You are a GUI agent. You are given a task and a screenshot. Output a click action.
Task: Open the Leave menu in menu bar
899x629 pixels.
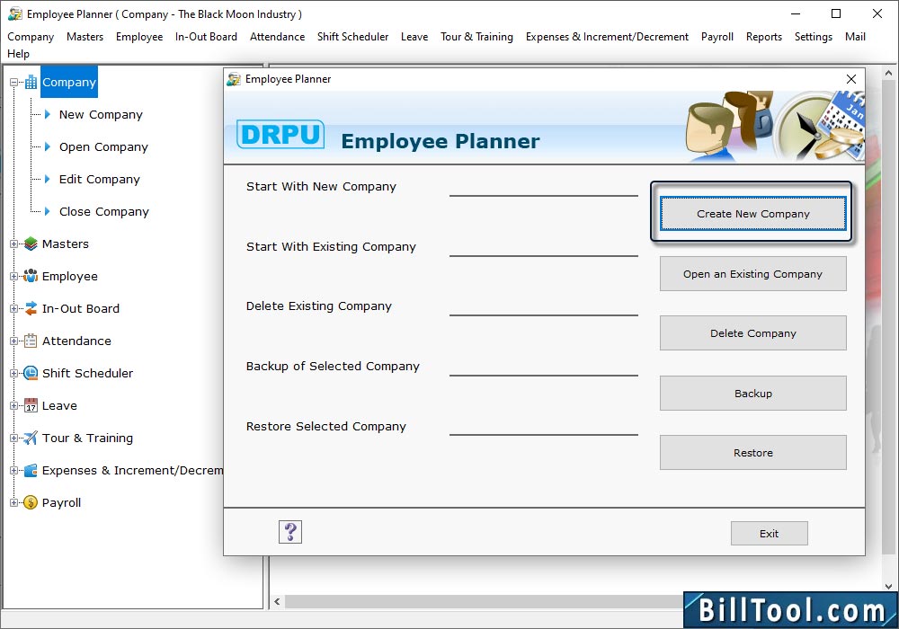click(x=414, y=37)
